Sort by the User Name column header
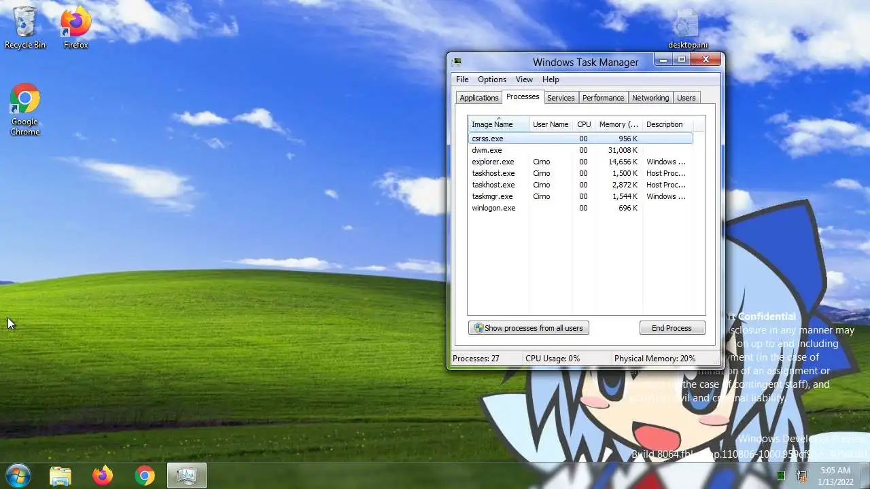Image resolution: width=870 pixels, height=489 pixels. (x=551, y=124)
